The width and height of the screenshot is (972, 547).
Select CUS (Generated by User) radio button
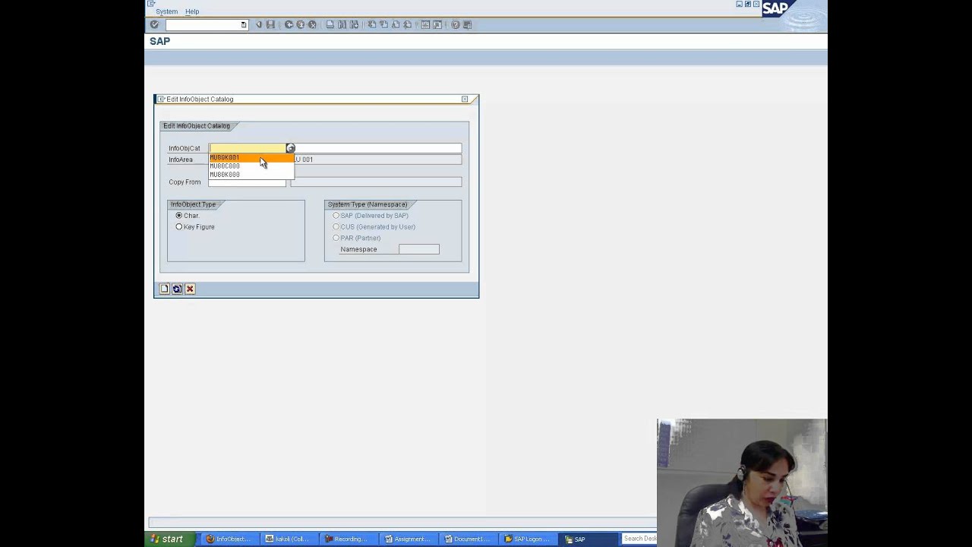click(x=336, y=227)
